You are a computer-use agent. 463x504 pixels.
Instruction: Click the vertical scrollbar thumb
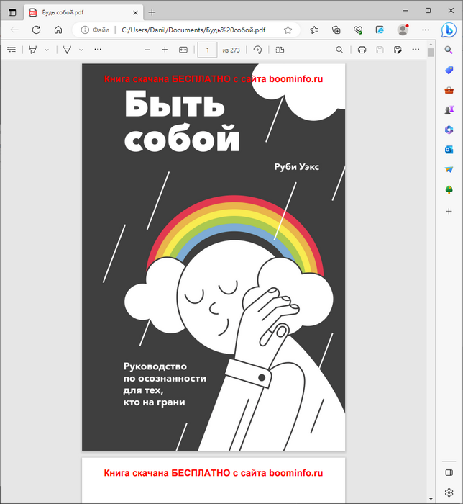[x=431, y=52]
